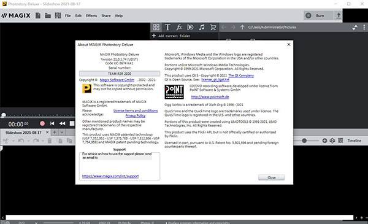Click the stop square button

tap(72, 123)
